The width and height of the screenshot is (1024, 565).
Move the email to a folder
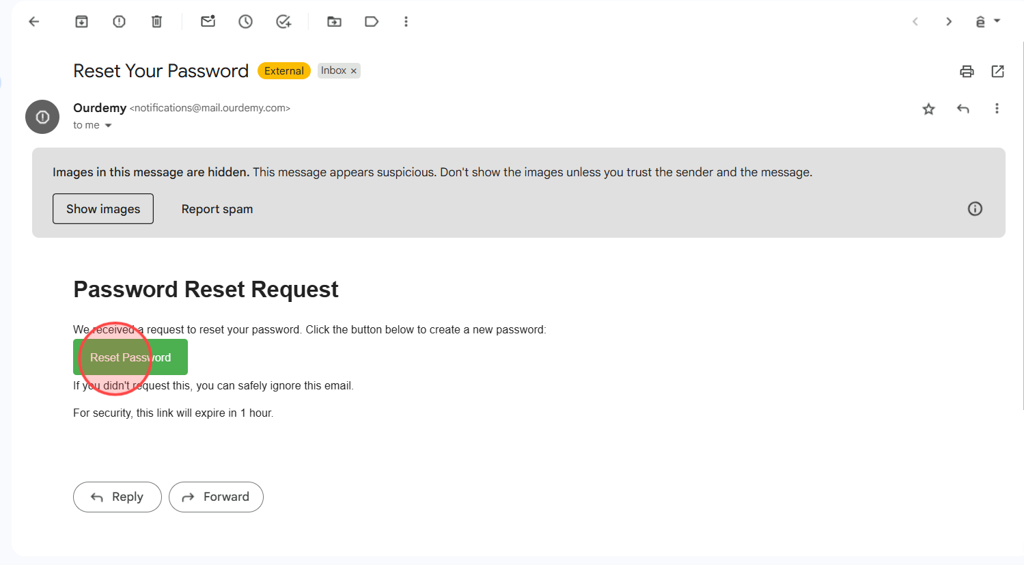[x=334, y=21]
